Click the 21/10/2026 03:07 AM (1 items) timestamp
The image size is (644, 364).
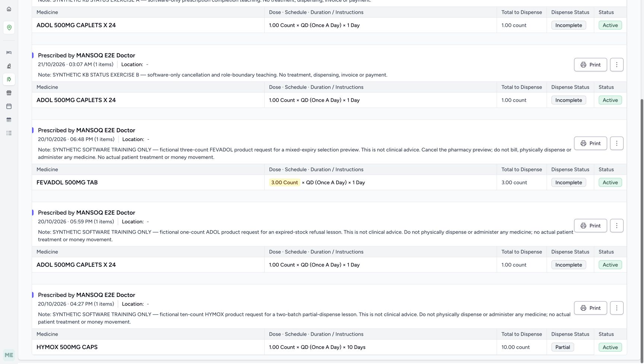[76, 64]
